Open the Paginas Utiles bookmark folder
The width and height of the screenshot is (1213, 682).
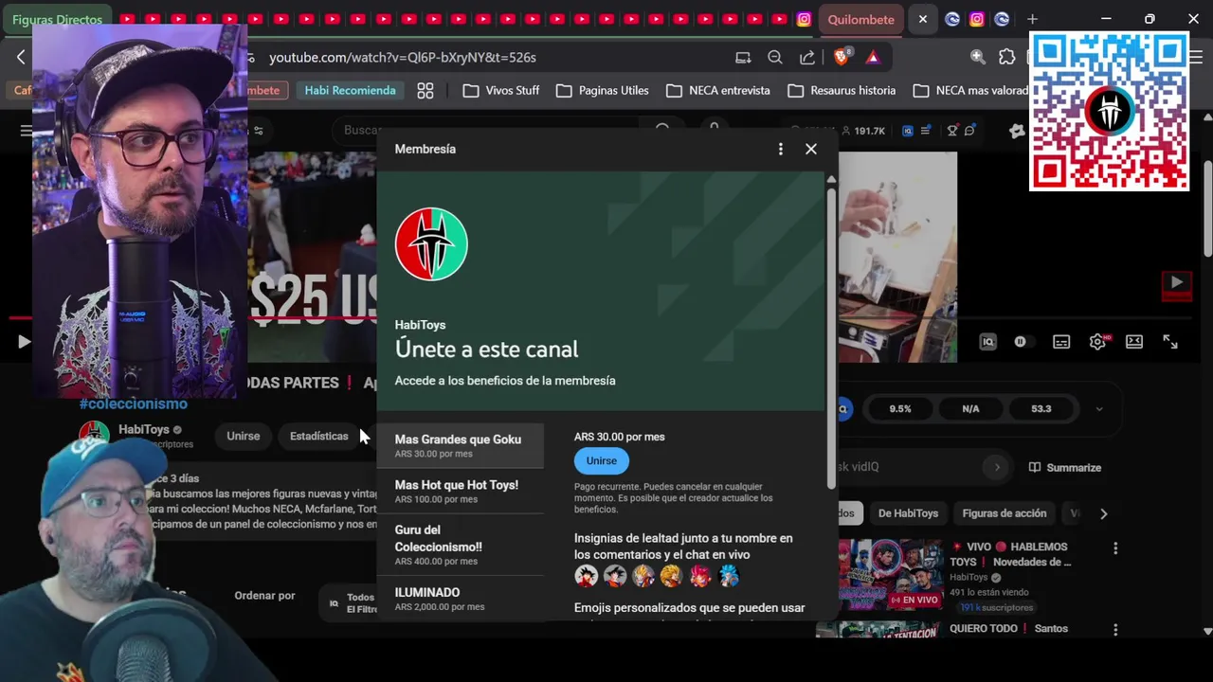pyautogui.click(x=602, y=90)
